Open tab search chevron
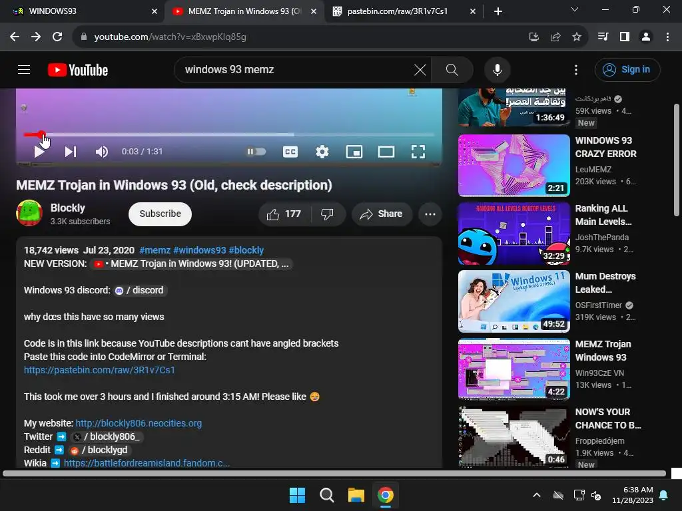The image size is (682, 511). coord(575,9)
